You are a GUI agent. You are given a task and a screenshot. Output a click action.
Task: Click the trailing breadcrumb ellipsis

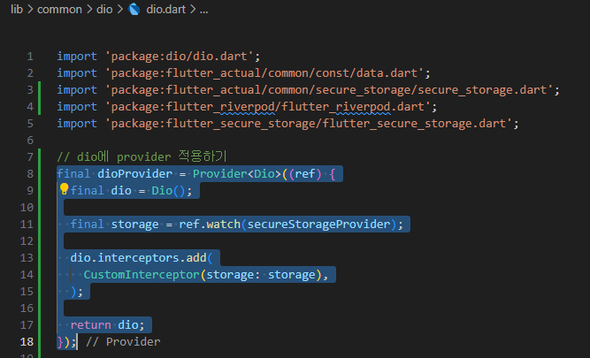(x=204, y=11)
